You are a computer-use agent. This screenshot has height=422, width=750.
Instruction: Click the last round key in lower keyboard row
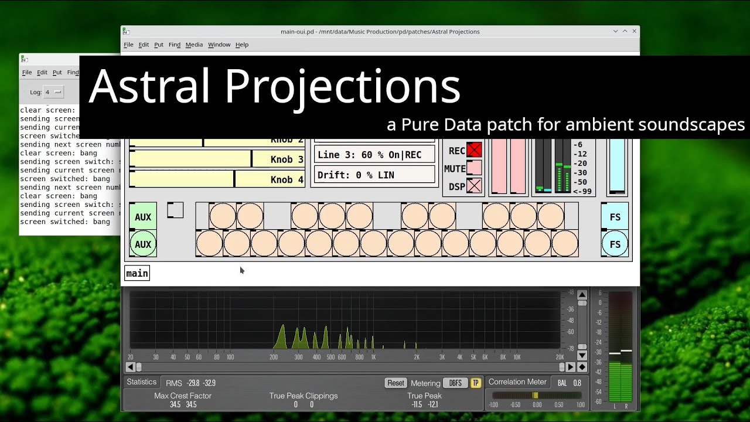click(x=565, y=243)
